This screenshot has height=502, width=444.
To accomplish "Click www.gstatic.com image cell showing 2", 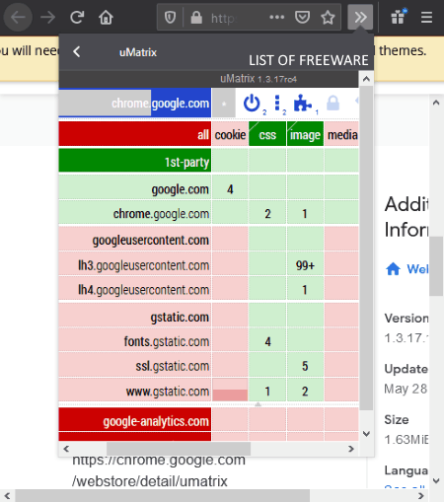I will pyautogui.click(x=305, y=390).
